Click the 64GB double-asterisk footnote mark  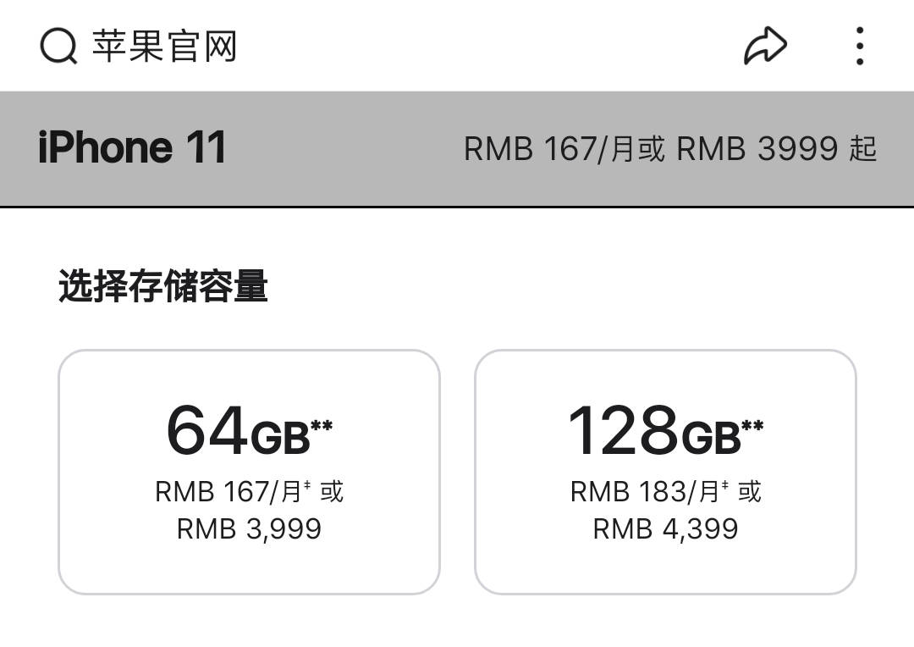[x=322, y=425]
